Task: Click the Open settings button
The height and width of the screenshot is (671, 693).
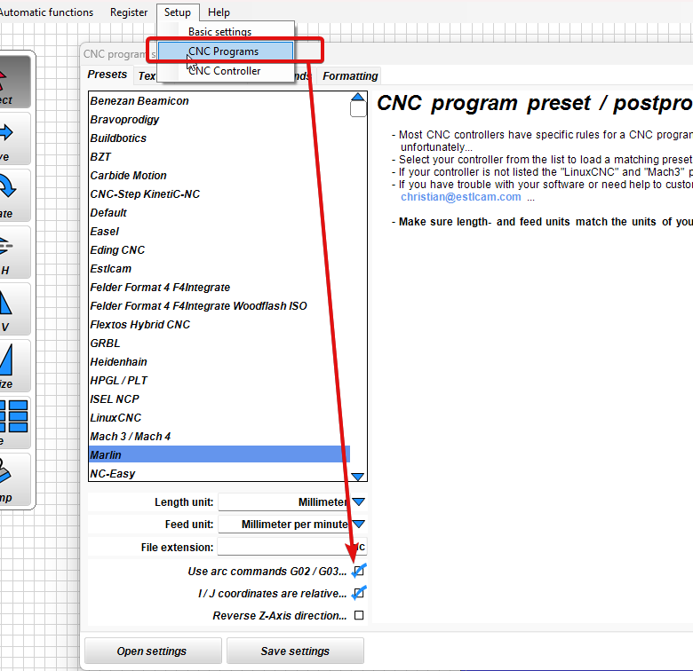Action: [152, 651]
